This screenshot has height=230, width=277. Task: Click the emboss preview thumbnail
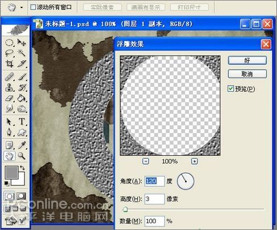coord(170,105)
